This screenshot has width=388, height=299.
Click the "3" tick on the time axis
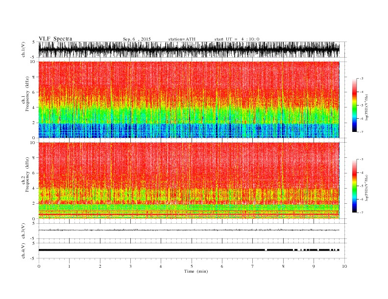130,266
